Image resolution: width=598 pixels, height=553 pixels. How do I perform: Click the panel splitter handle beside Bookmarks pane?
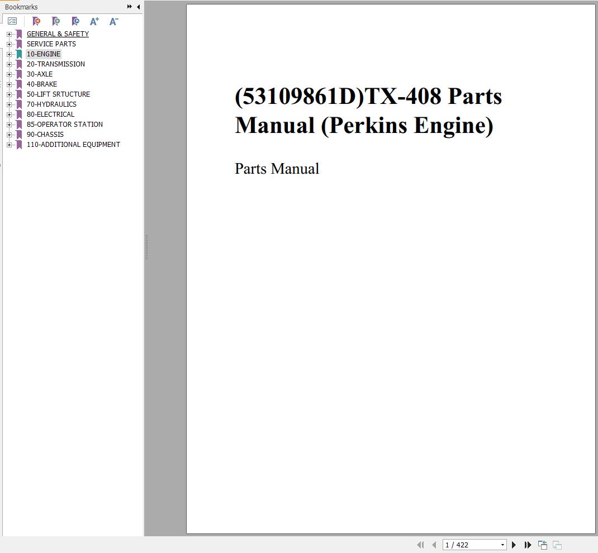(x=146, y=247)
